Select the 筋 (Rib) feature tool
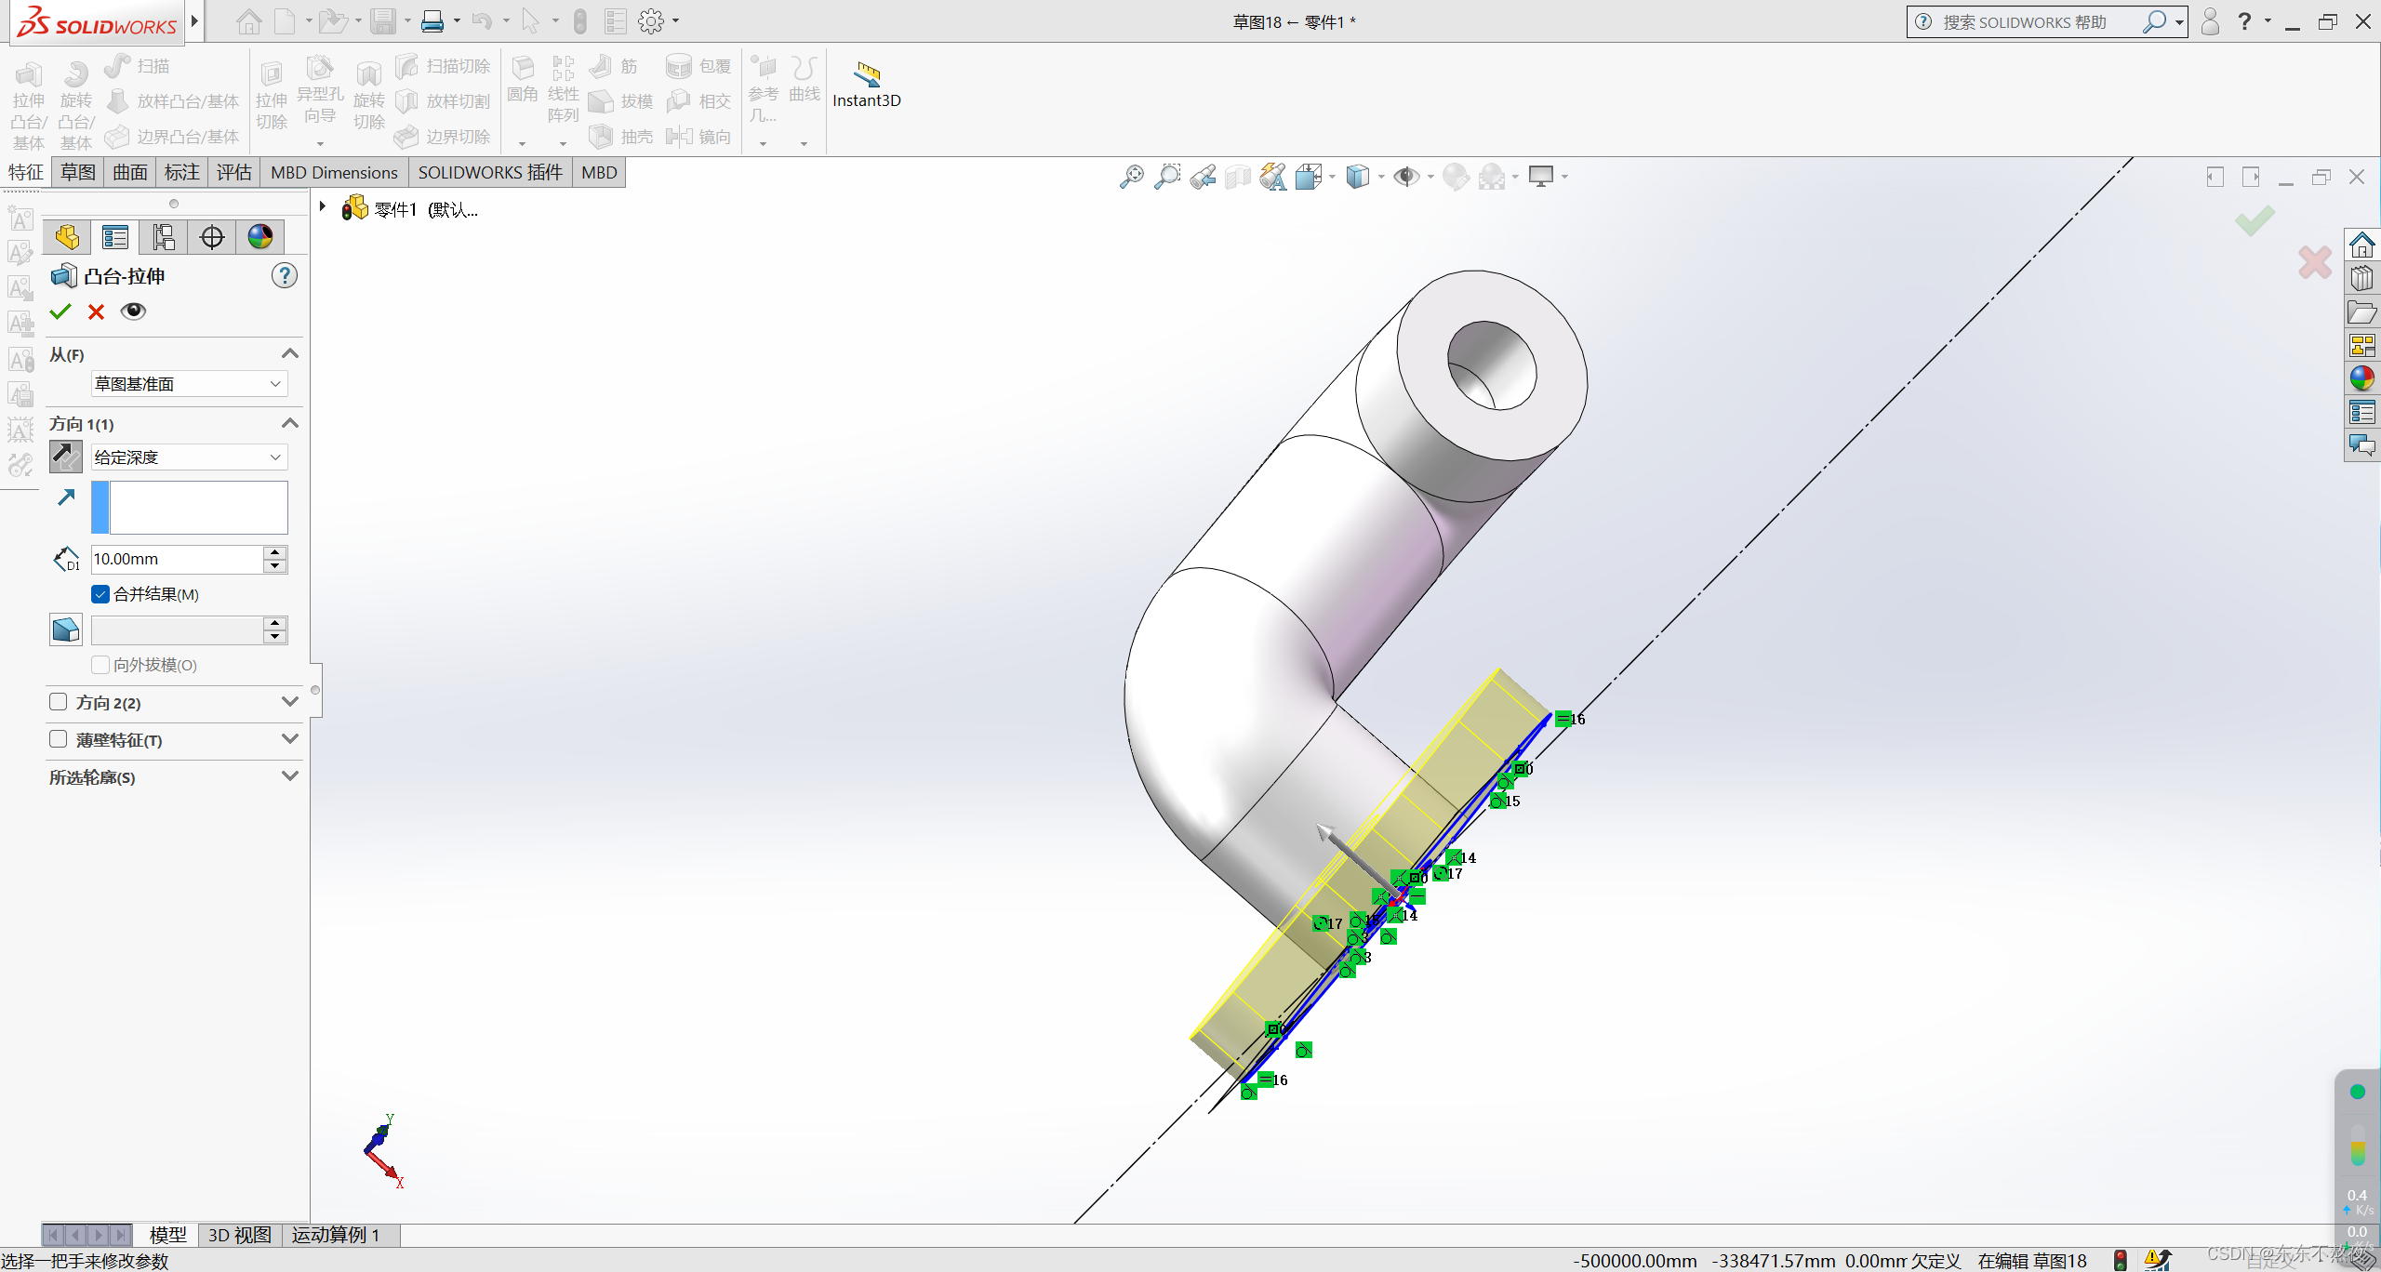The height and width of the screenshot is (1272, 2381). (614, 65)
